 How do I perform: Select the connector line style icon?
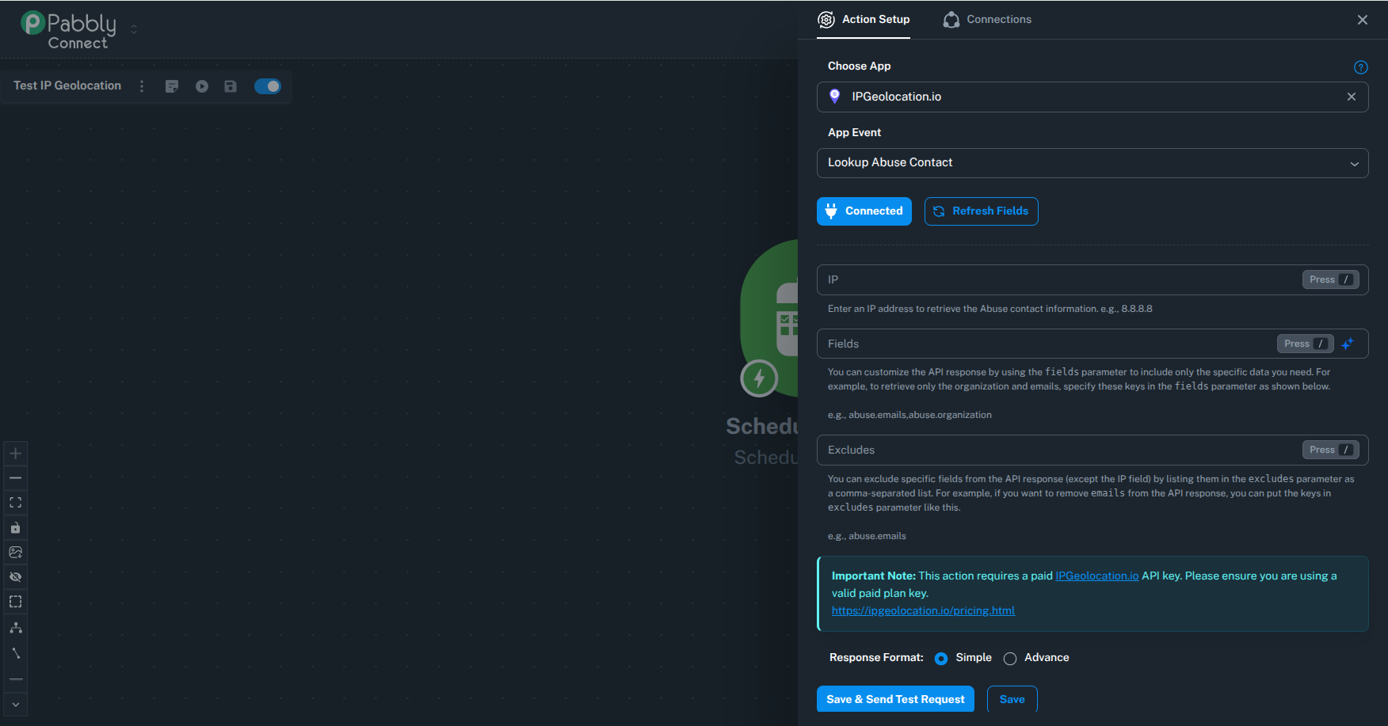[15, 653]
